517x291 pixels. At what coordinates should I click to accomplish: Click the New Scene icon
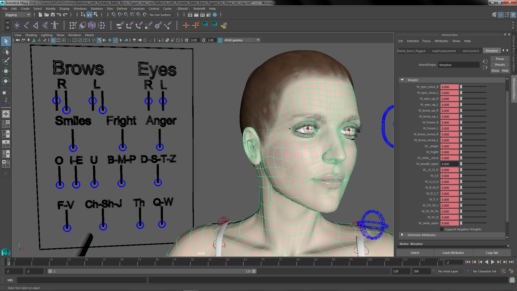(40, 15)
